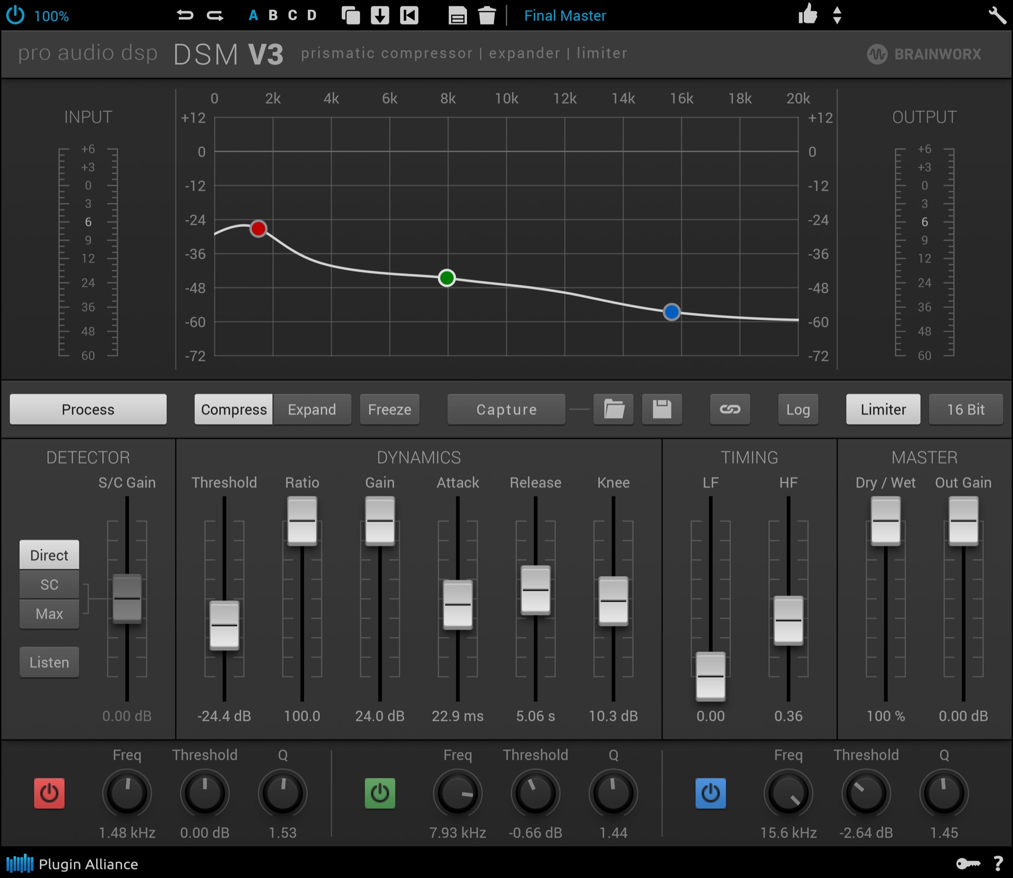Image resolution: width=1013 pixels, height=878 pixels.
Task: Click the Dynamics Gain fader handle
Action: tap(380, 521)
